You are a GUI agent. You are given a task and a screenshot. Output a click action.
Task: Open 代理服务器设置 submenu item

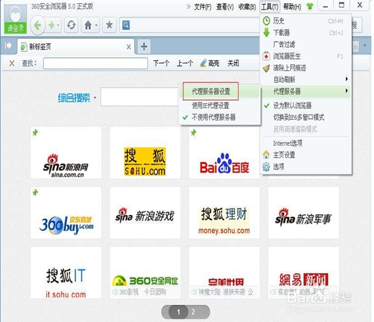[x=220, y=91]
